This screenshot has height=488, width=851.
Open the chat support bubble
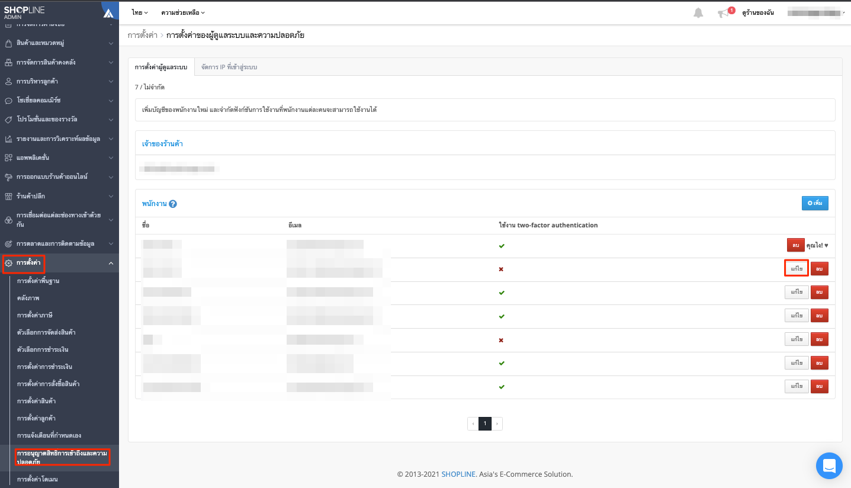(829, 465)
